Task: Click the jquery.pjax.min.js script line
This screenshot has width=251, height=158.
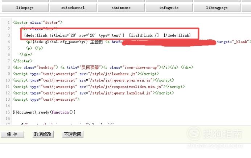Action: [x=94, y=80]
